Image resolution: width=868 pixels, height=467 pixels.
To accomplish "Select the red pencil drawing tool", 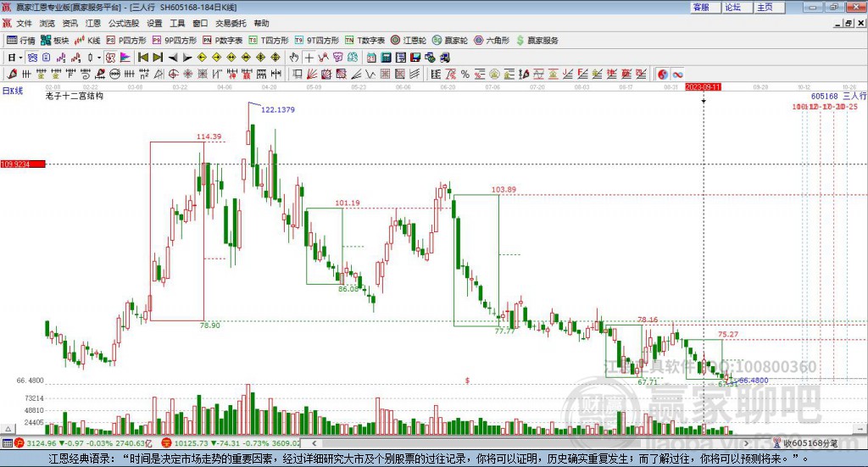I will (x=12, y=74).
